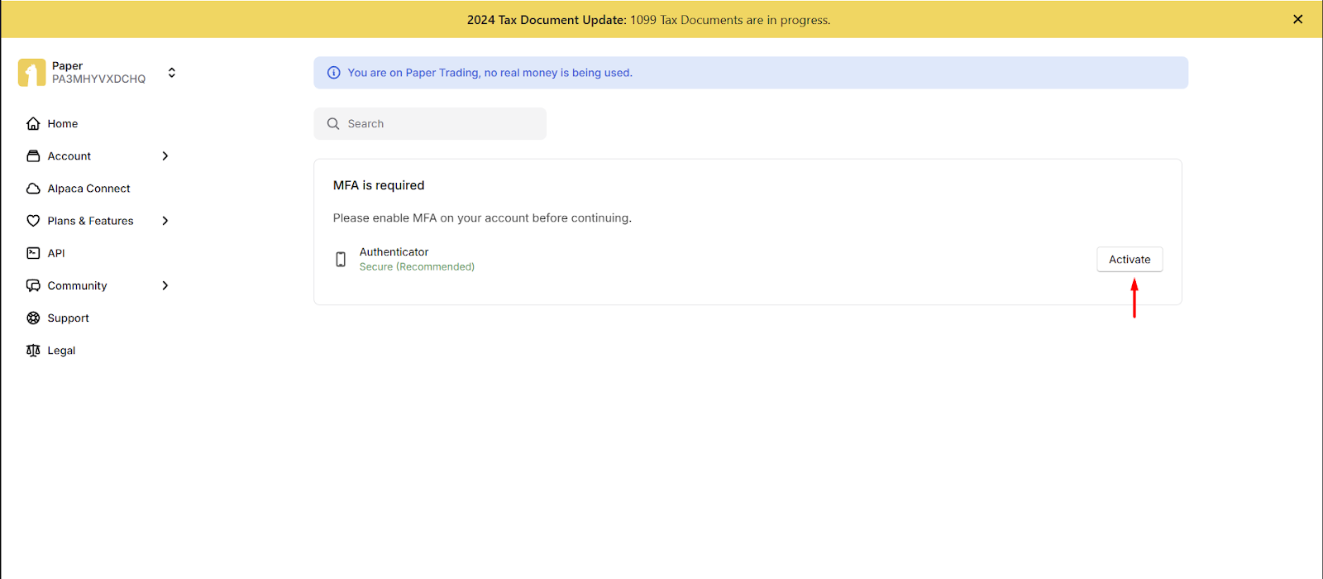The width and height of the screenshot is (1323, 579).
Task: Open the account switcher chevrons
Action: pos(172,73)
